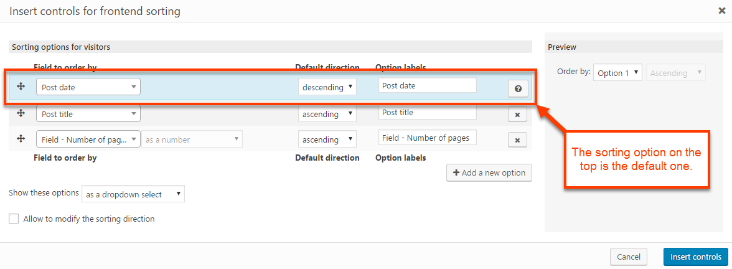This screenshot has height=269, width=732.
Task: Open the Post date field dropdown
Action: click(x=88, y=87)
